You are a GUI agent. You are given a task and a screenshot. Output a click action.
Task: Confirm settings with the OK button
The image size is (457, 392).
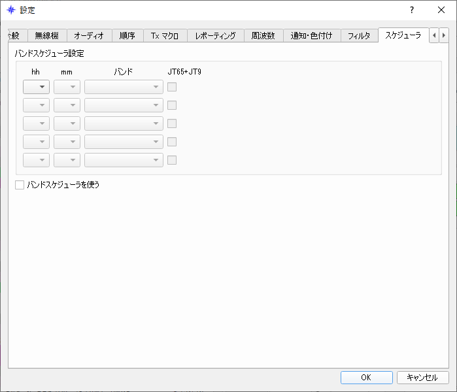pyautogui.click(x=366, y=378)
